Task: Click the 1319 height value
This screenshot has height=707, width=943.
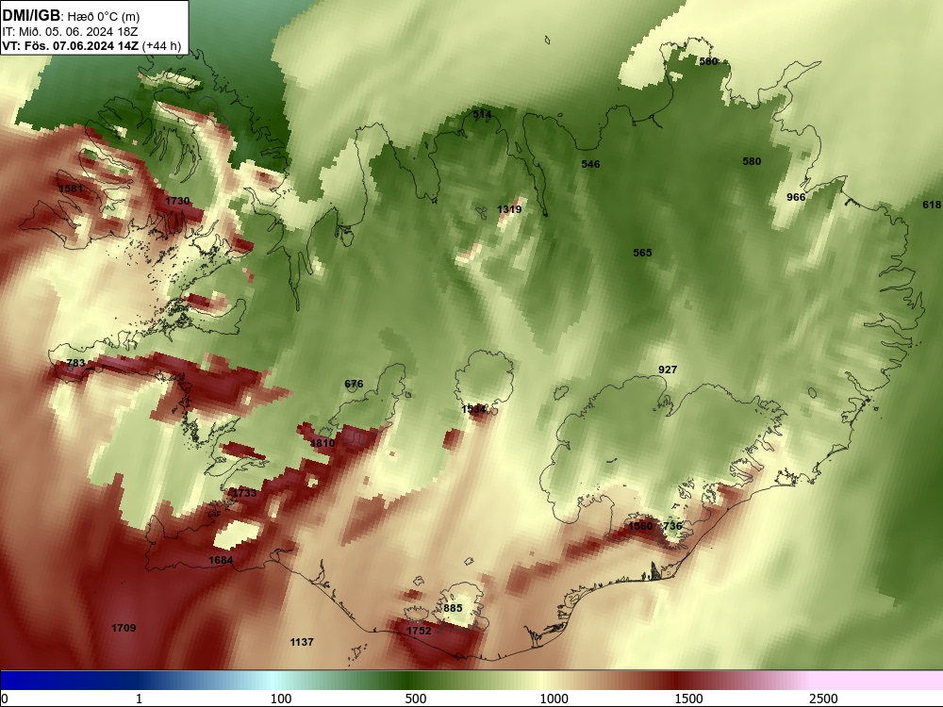Action: click(x=509, y=209)
